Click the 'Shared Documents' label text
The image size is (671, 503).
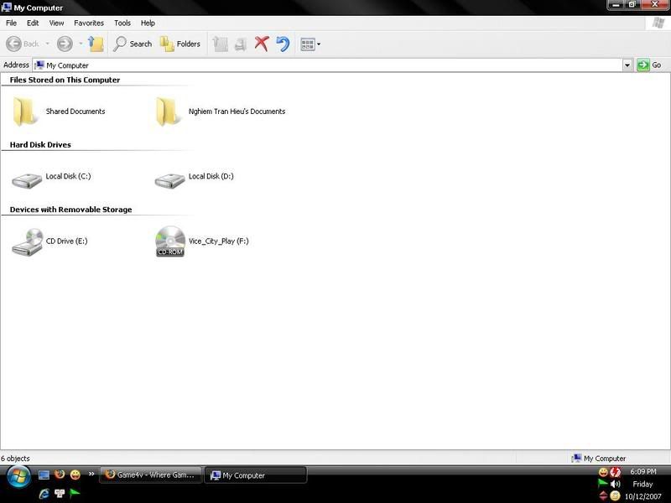pos(75,111)
